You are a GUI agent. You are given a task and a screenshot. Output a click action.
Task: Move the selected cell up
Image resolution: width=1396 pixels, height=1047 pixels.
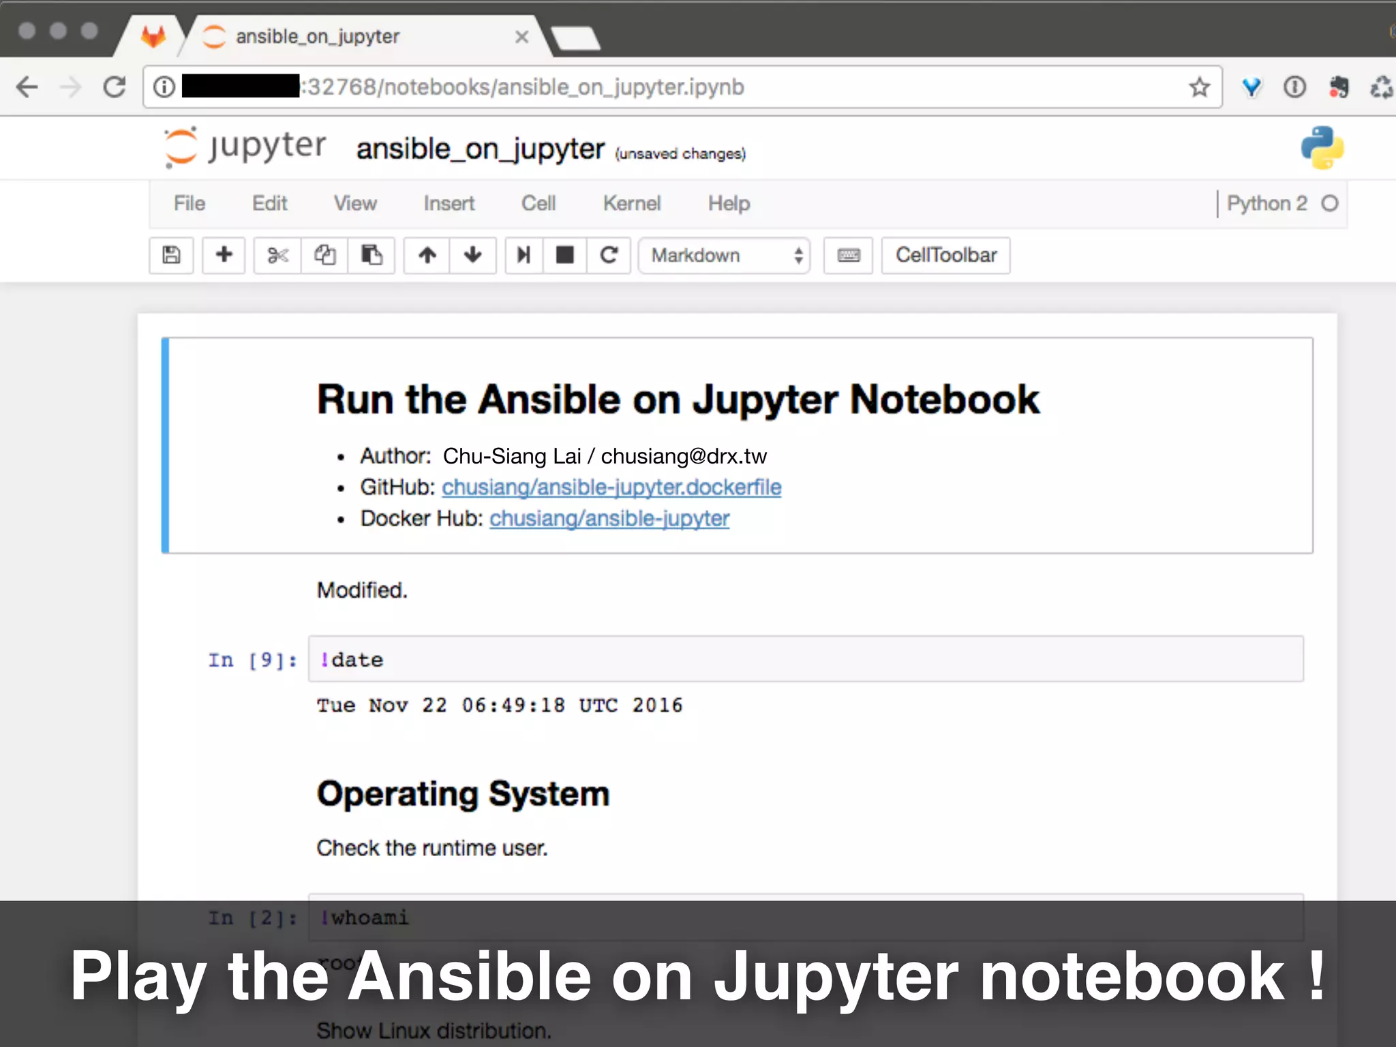pyautogui.click(x=427, y=256)
